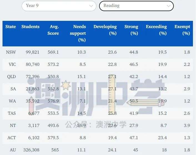The height and width of the screenshot is (155, 196).
Task: Open the Year 9 dropdown
Action: (59, 6)
